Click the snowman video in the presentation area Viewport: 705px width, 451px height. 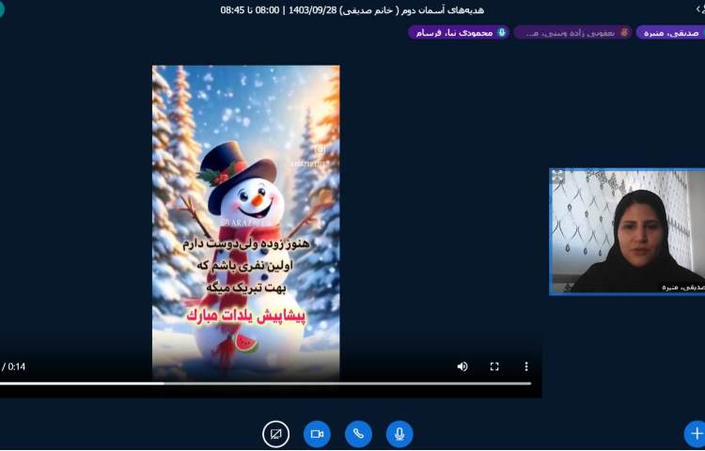point(246,224)
